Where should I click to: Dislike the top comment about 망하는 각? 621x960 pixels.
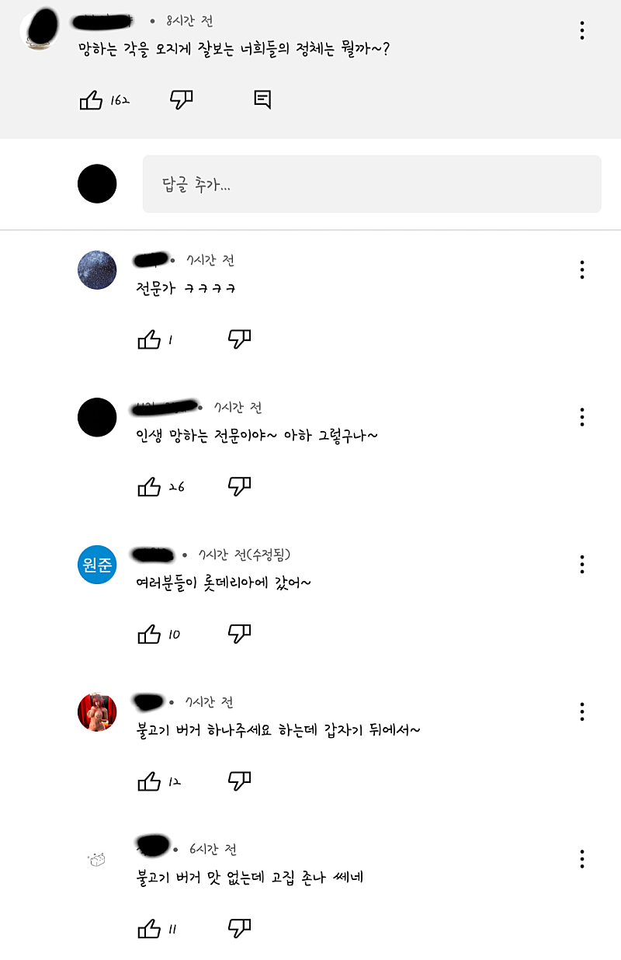[182, 99]
